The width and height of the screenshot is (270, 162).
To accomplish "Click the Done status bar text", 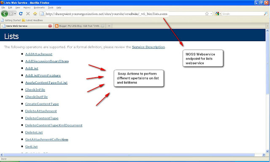I will pos(4,159).
